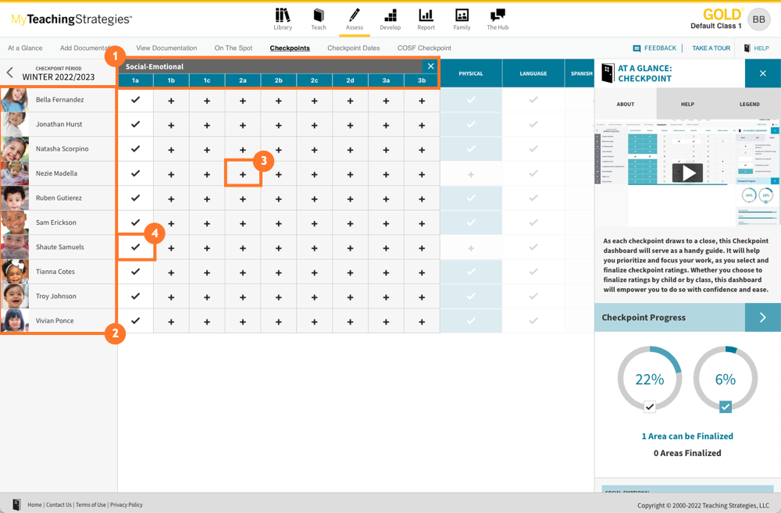This screenshot has width=781, height=513.
Task: Collapse the Social-Emotional column group
Action: tap(430, 66)
